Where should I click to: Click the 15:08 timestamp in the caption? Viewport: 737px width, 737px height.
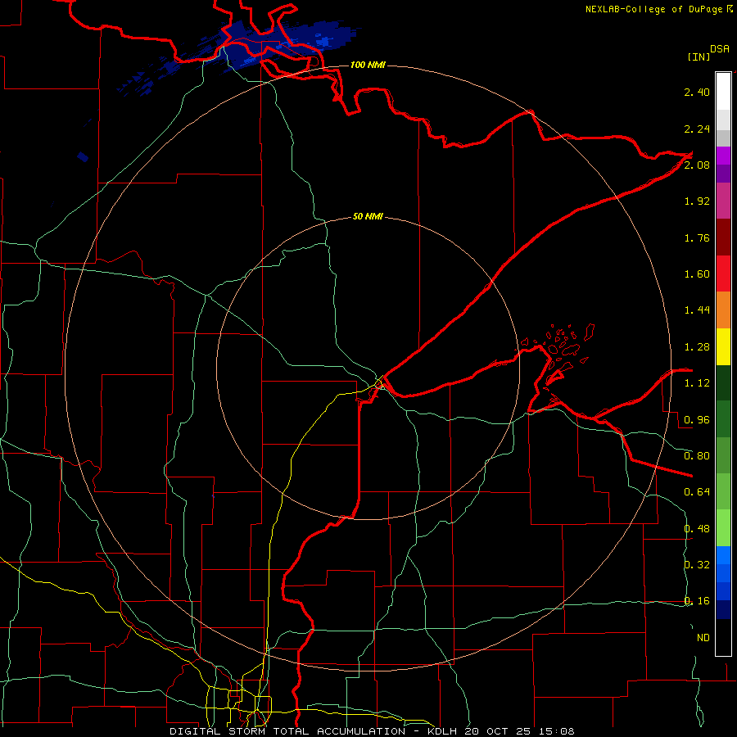coord(558,731)
